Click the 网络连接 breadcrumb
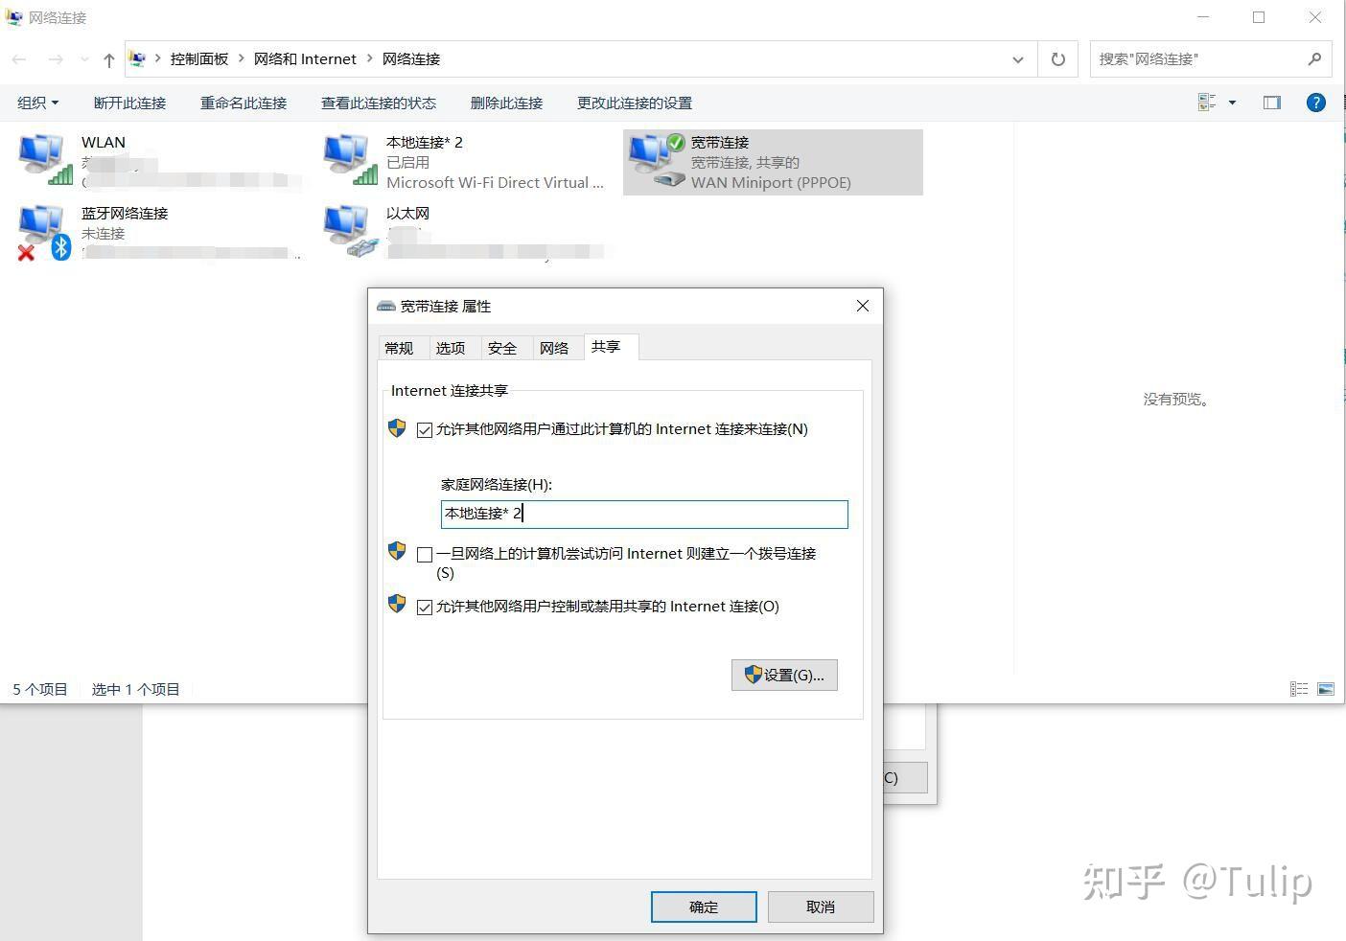The height and width of the screenshot is (941, 1346). click(x=411, y=59)
